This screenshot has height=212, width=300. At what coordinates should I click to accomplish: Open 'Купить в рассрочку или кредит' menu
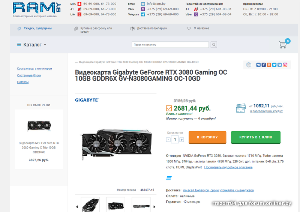(x=96, y=30)
